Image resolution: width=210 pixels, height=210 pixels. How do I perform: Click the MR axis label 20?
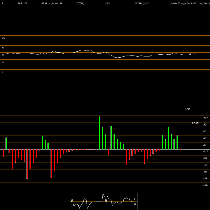[205, 145]
